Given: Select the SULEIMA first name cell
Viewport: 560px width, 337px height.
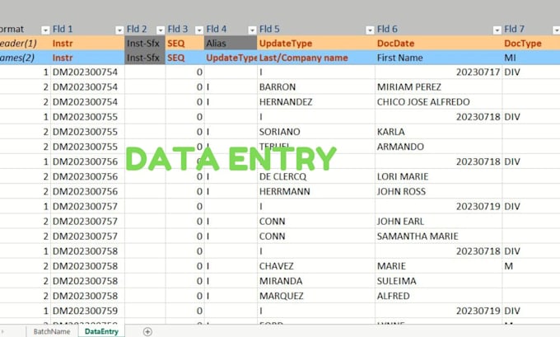Looking at the screenshot, I should (438, 281).
